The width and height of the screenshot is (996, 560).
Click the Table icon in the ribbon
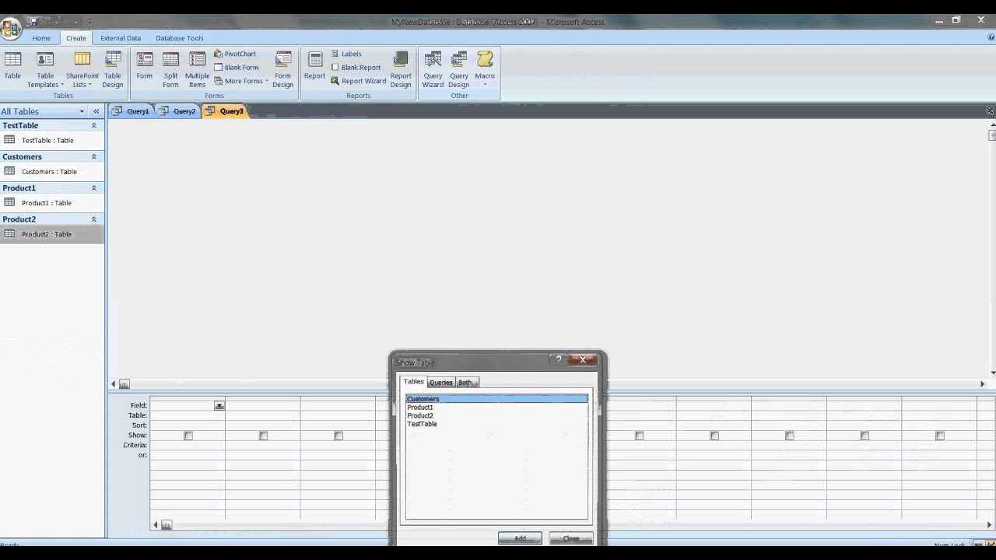pyautogui.click(x=12, y=67)
